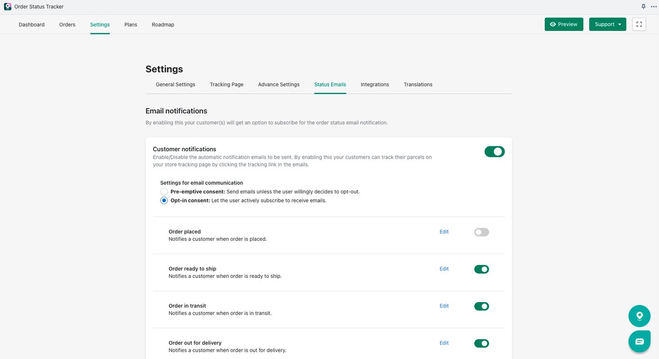This screenshot has width=659, height=359.
Task: Disable Customer notifications toggle
Action: pyautogui.click(x=494, y=152)
